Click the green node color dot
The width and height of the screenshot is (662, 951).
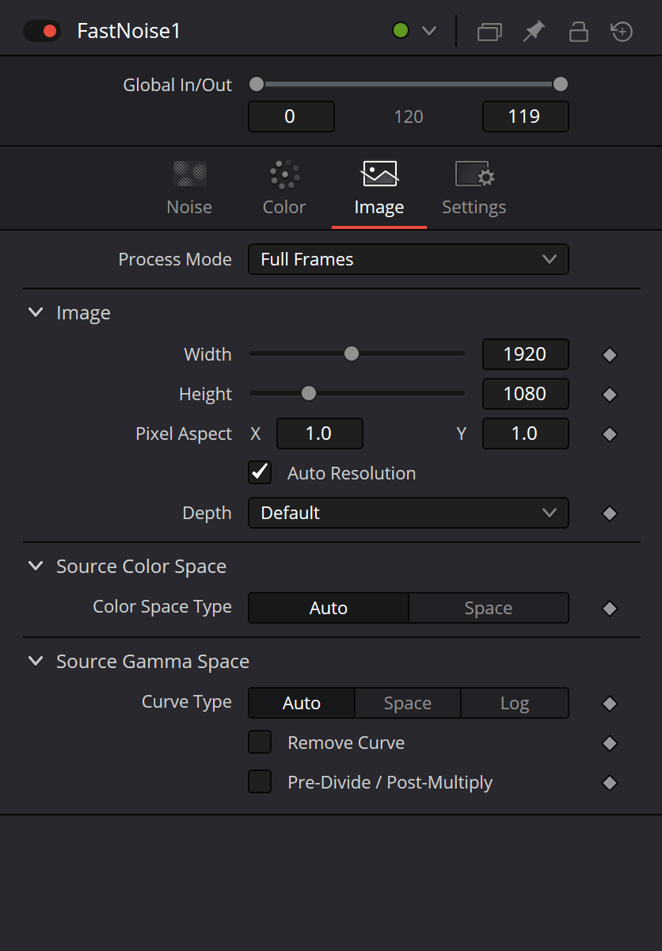click(x=401, y=32)
